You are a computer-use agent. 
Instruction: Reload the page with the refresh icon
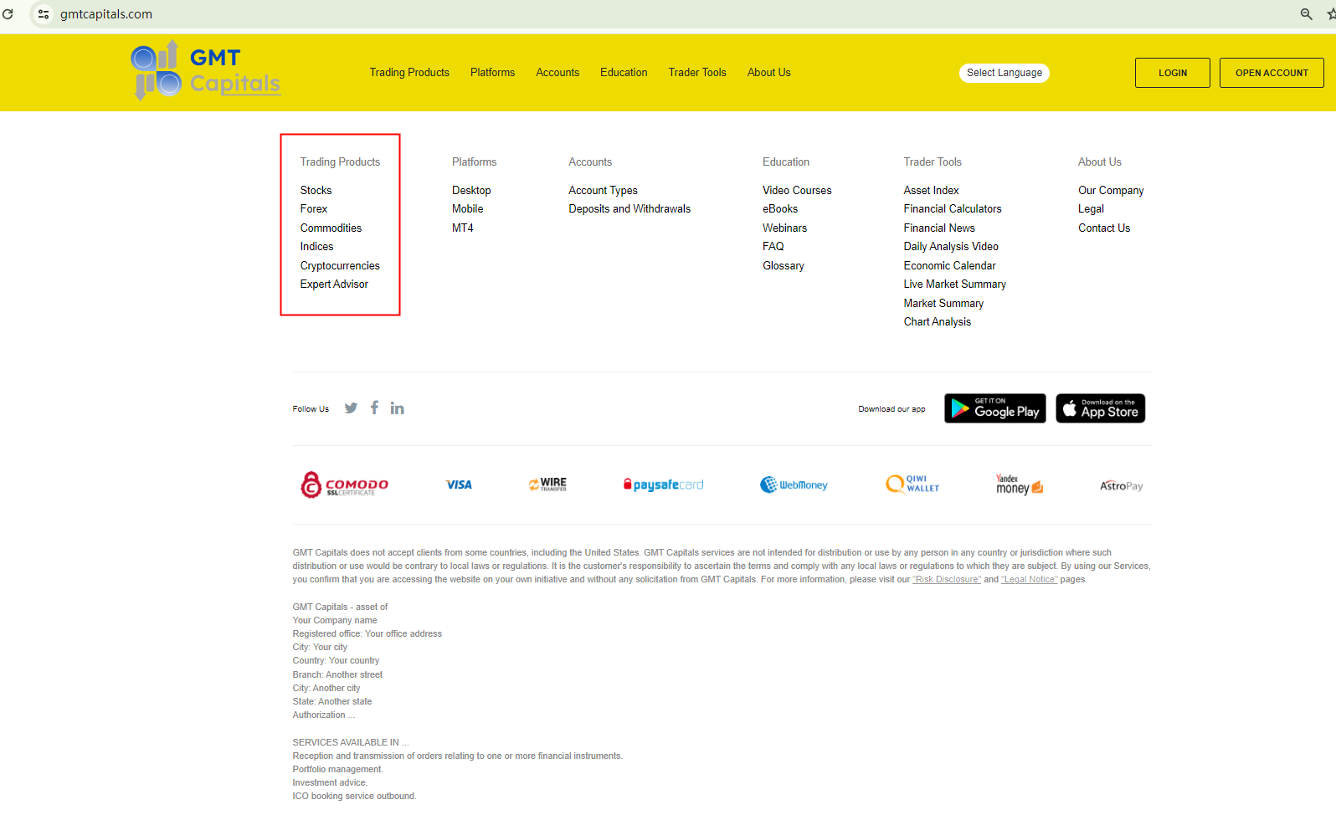(x=8, y=14)
